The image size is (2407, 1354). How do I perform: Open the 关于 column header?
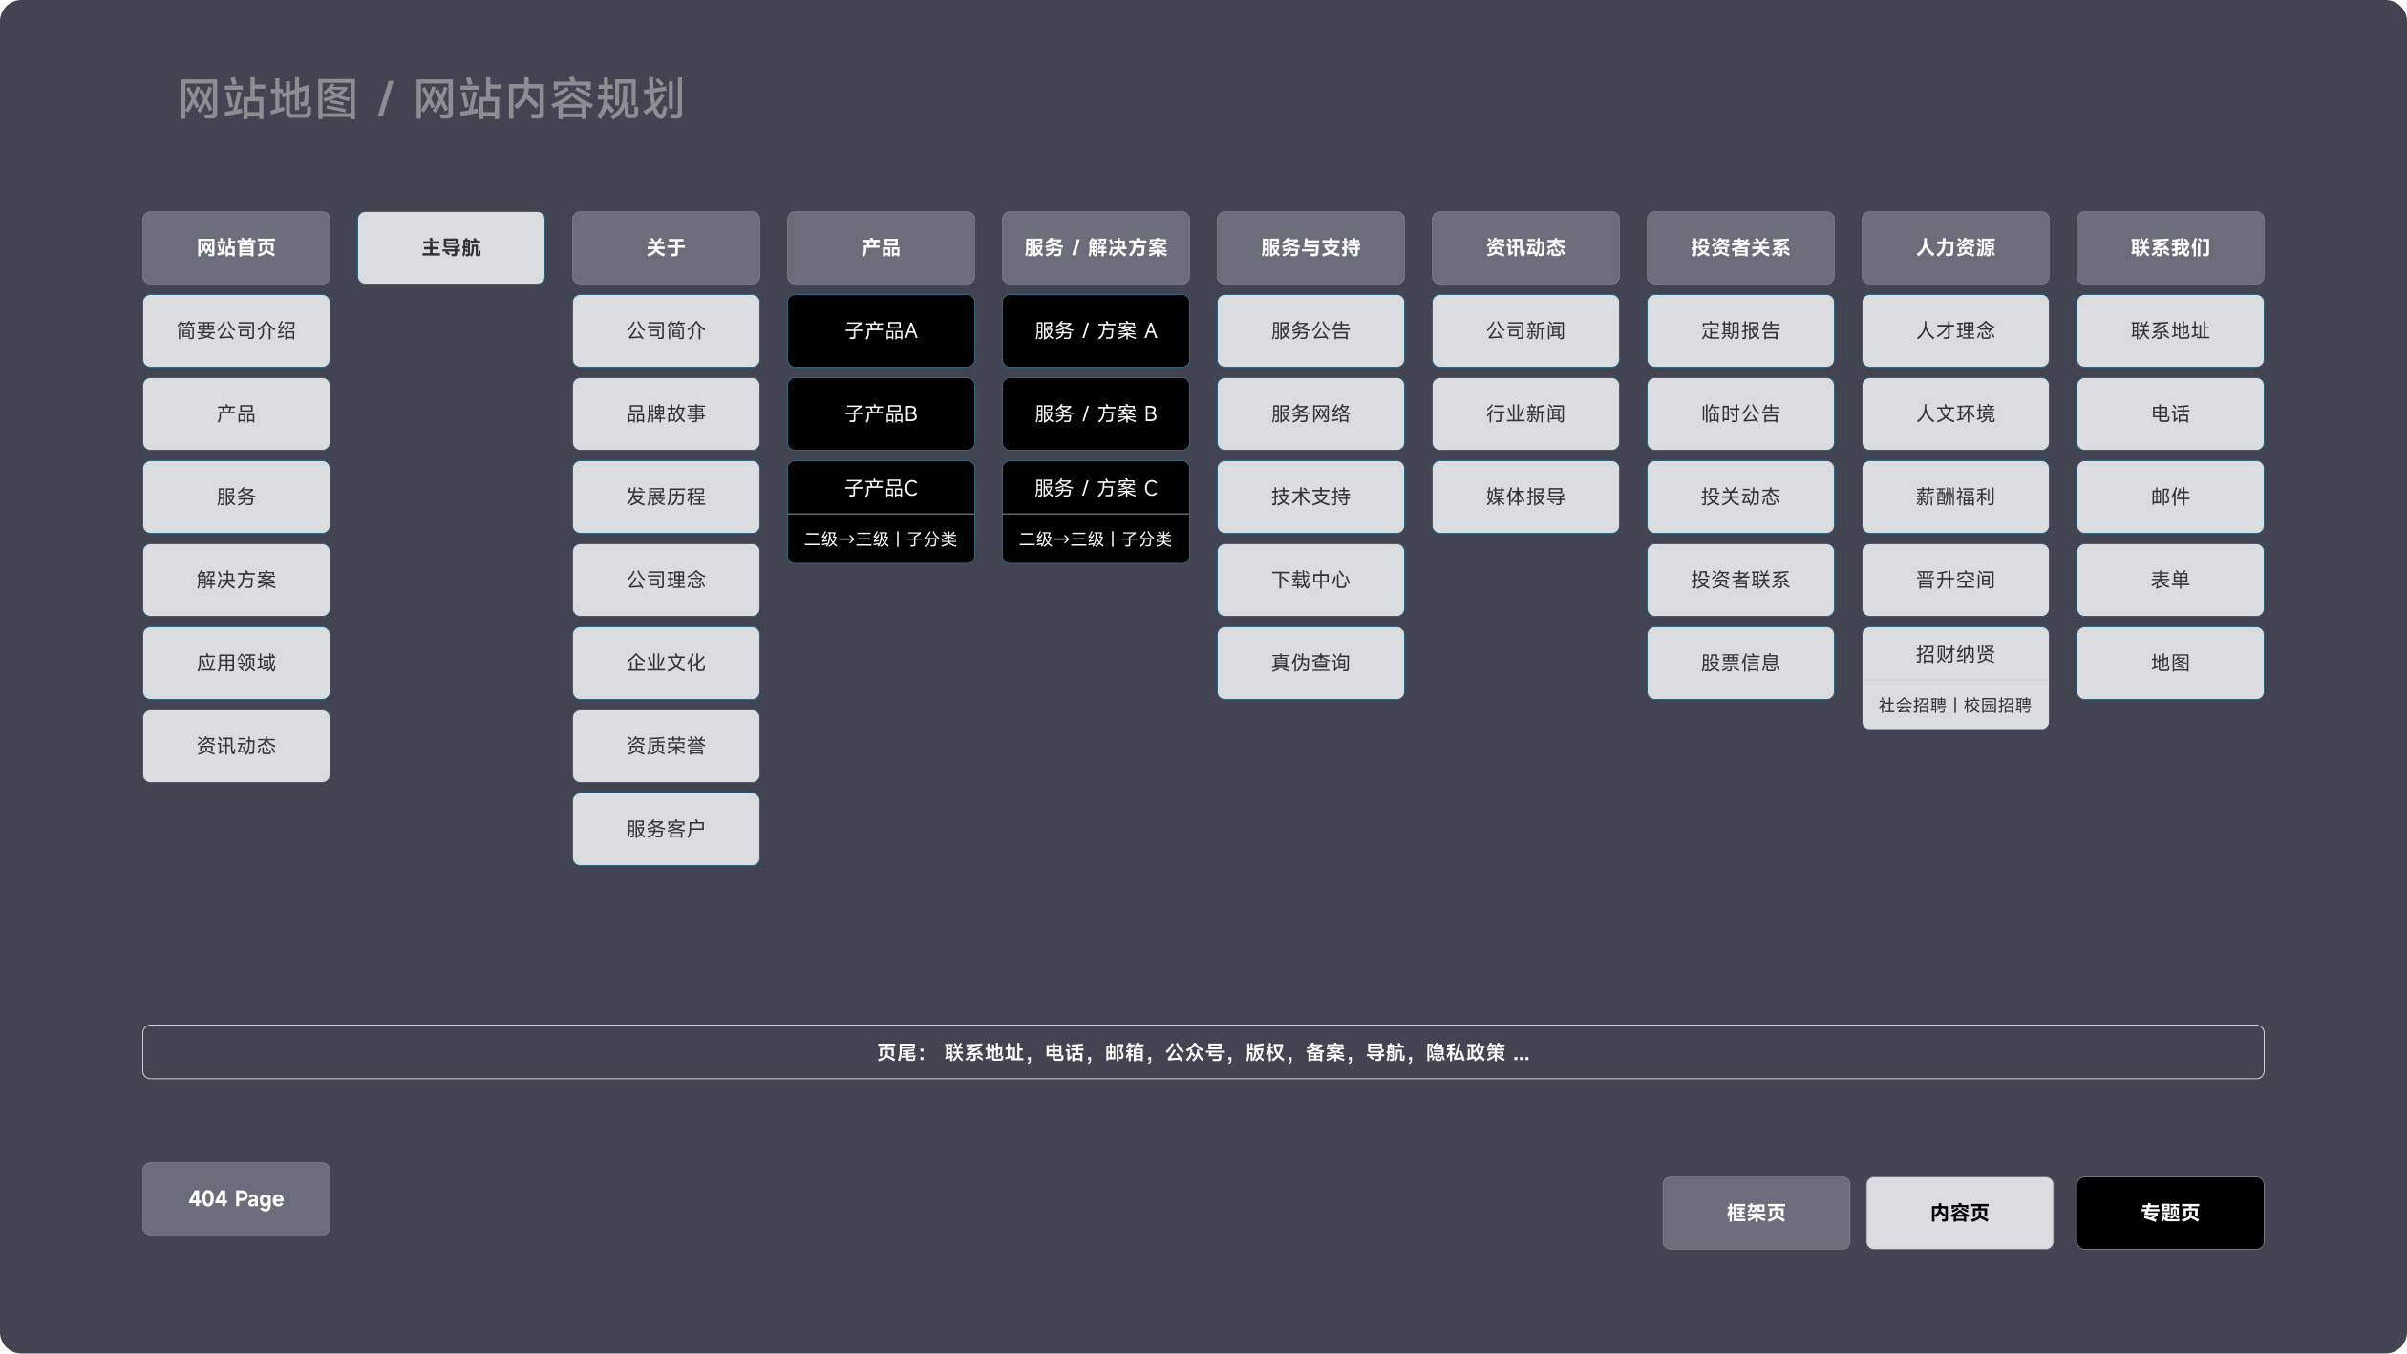point(666,247)
